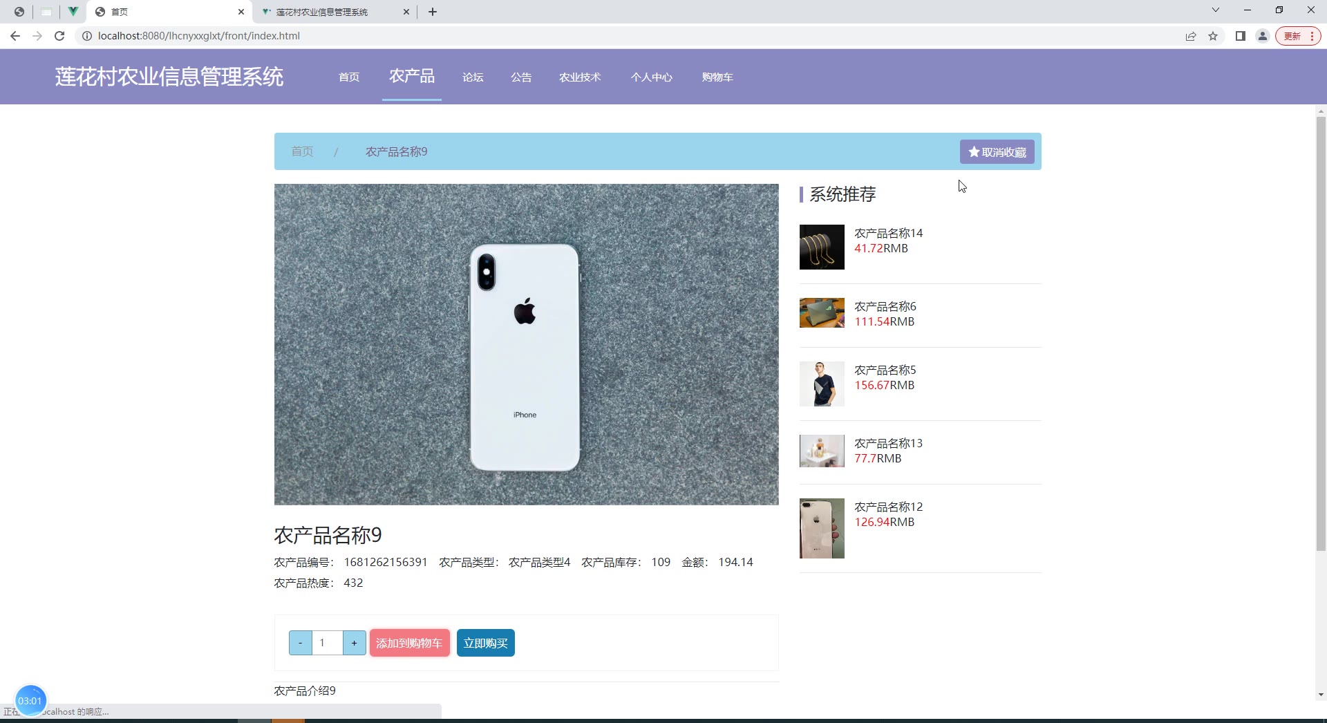
Task: Click the 农产品介绍9 description text
Action: click(x=305, y=691)
